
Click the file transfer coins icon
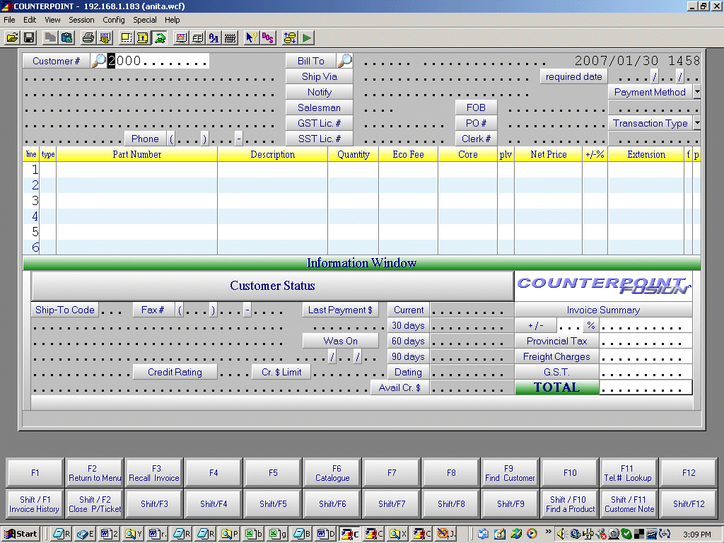(290, 37)
